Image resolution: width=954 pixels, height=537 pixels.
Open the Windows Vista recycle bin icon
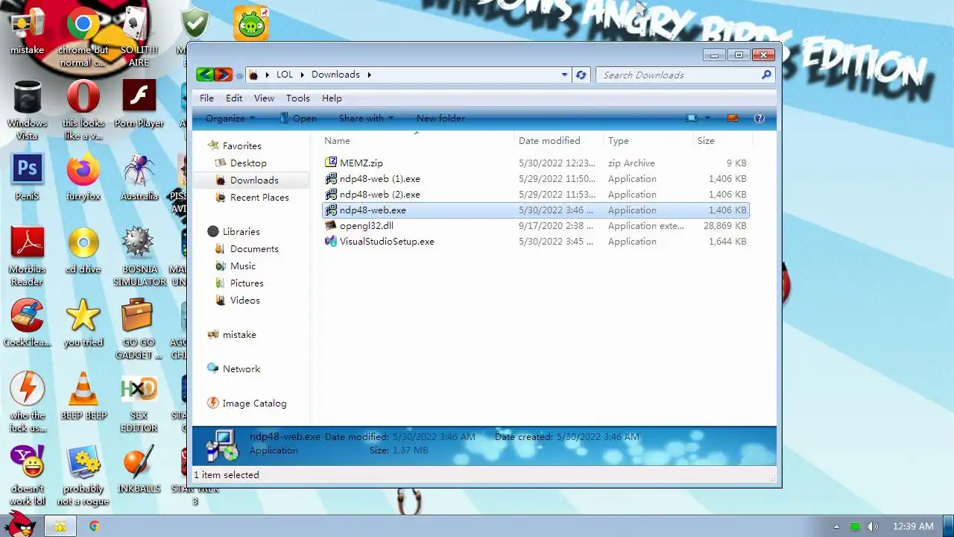27,110
